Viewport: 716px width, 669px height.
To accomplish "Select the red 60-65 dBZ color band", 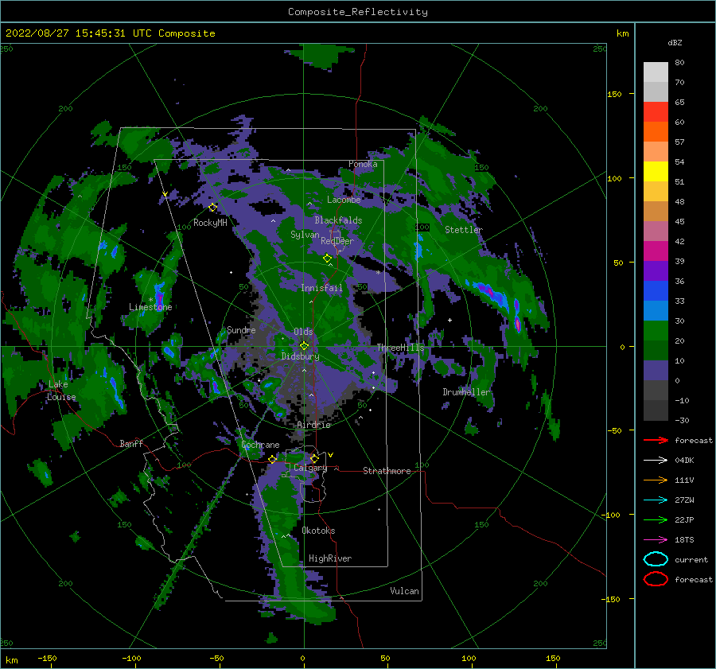I will click(x=656, y=112).
